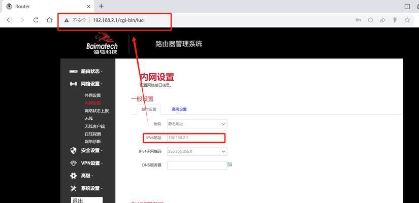
Task: Click the VPN settings wifi icon
Action: pos(73,163)
